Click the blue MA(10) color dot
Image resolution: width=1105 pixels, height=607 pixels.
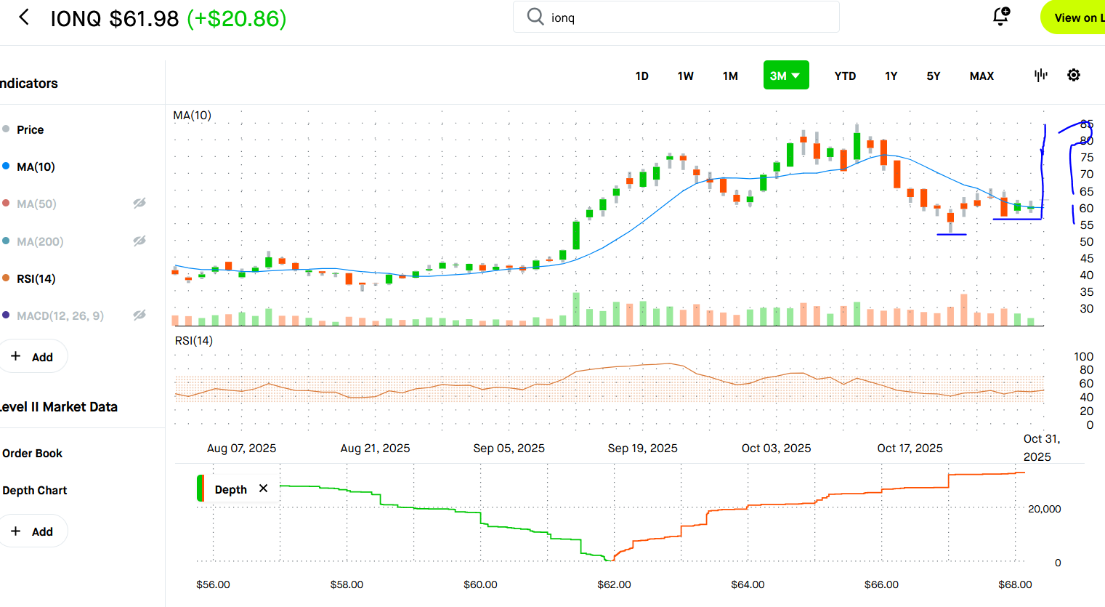tap(6, 166)
